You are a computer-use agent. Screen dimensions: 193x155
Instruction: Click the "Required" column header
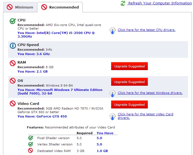[85, 133]
